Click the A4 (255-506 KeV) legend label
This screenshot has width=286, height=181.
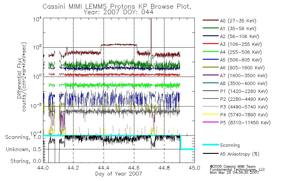[241, 52]
